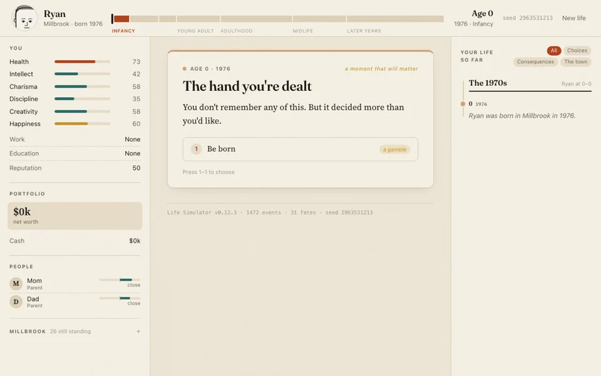Click the Dad 'D' avatar circle
Image resolution: width=601 pixels, height=376 pixels.
[16, 301]
